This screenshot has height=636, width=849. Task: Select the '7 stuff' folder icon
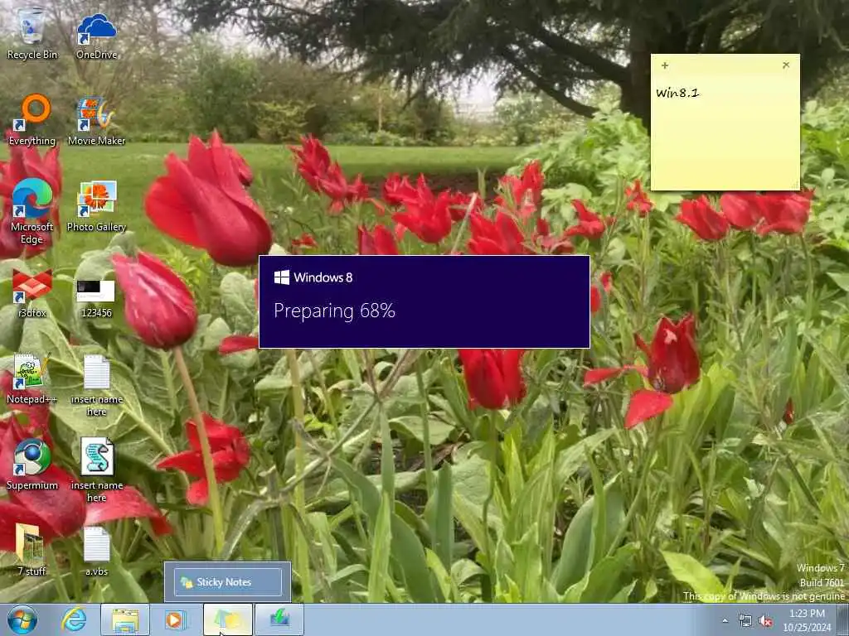click(32, 550)
